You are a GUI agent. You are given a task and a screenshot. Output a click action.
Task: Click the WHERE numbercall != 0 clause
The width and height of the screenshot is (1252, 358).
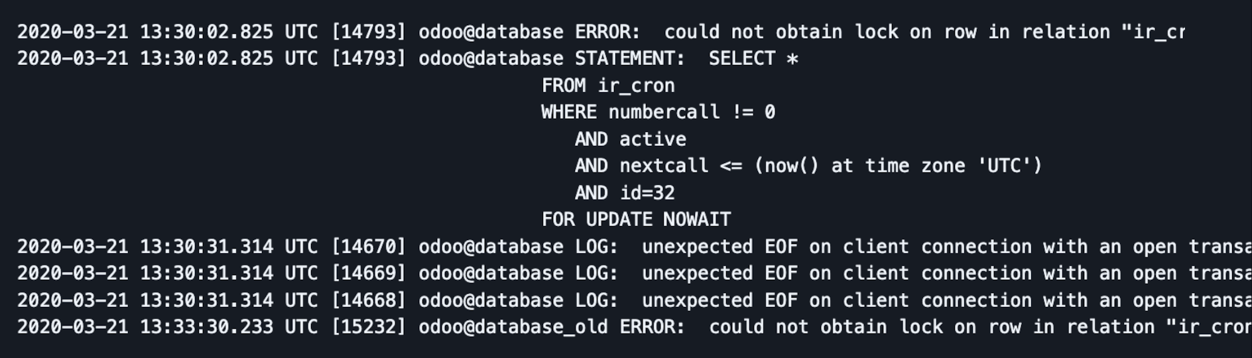coord(658,112)
